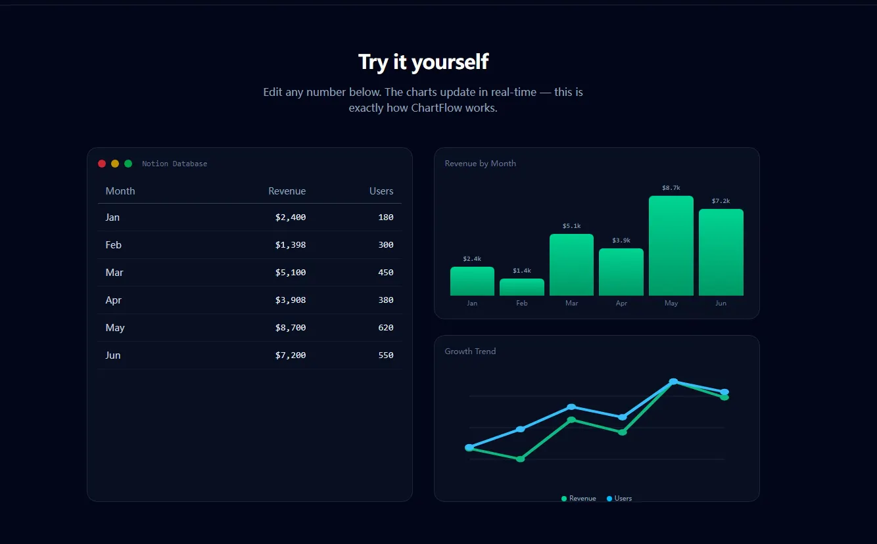Click the red window dot
The height and width of the screenshot is (544, 877).
pos(102,164)
